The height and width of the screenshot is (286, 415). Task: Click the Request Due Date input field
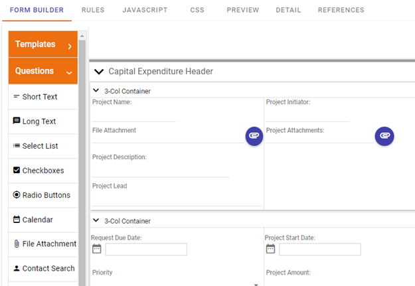coord(146,250)
